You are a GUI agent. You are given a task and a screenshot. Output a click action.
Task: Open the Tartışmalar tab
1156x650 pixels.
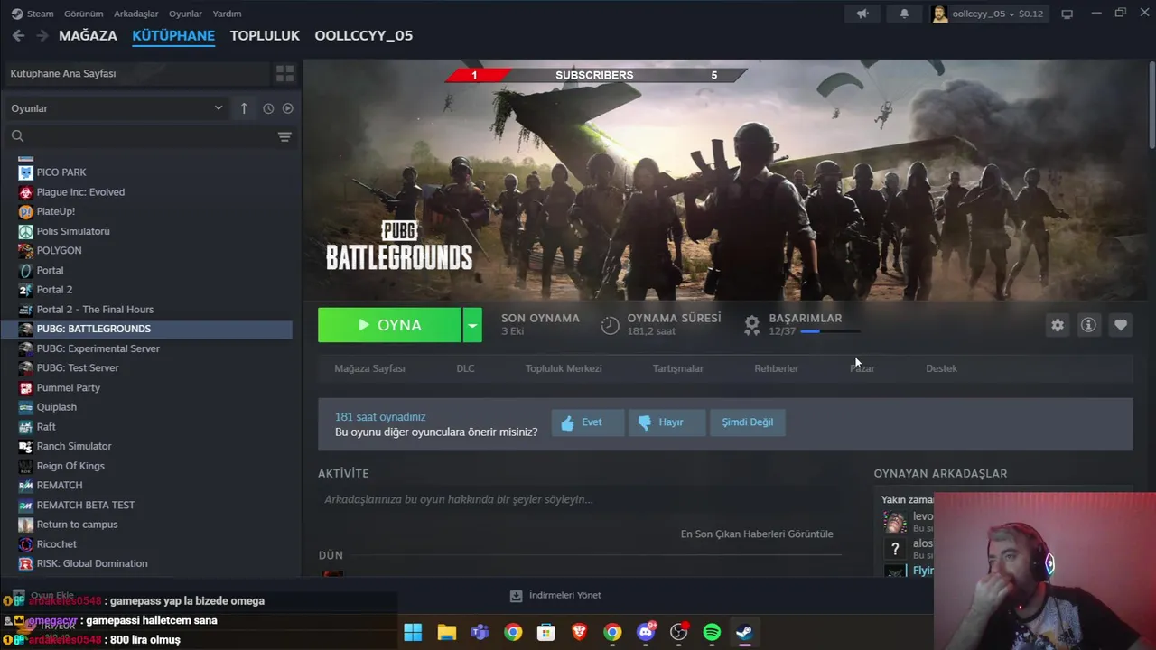(678, 368)
